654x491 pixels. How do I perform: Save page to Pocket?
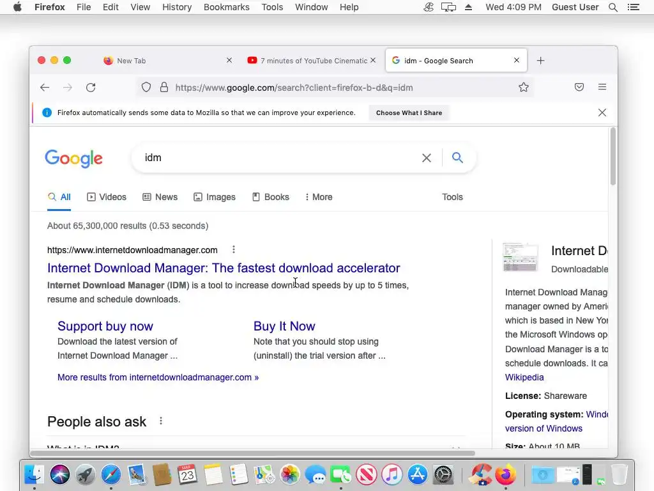click(579, 87)
